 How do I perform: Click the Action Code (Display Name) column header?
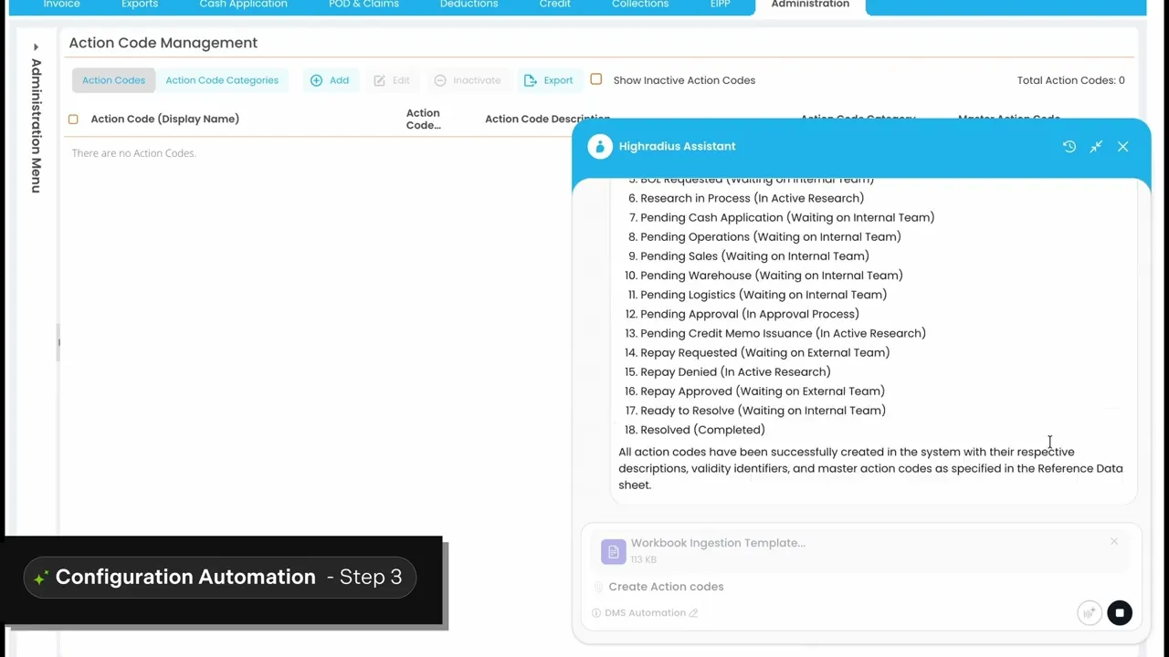click(165, 119)
